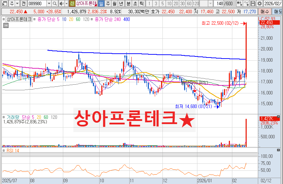Select the 년 yearly period
This screenshot has height=184, width=283.
coord(121,3)
